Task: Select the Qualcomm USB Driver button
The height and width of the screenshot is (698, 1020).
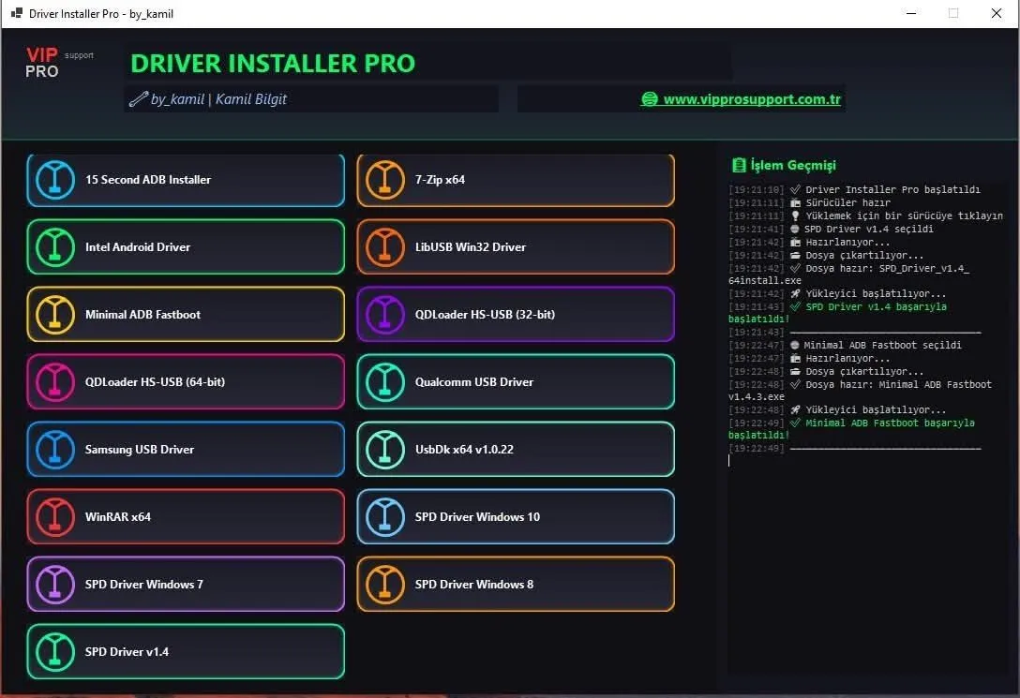Action: point(516,382)
